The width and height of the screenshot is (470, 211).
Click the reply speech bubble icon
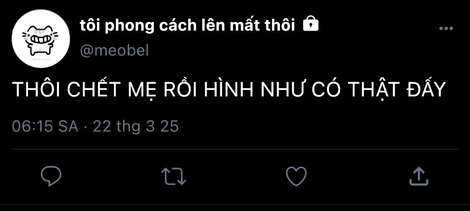51,176
